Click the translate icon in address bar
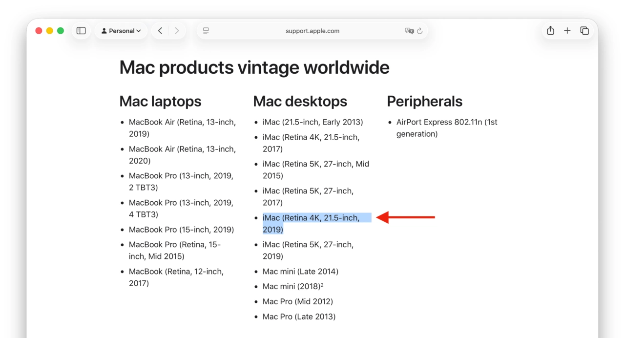 point(409,31)
